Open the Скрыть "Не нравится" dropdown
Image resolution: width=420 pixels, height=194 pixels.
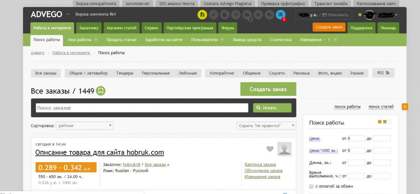tap(266, 126)
